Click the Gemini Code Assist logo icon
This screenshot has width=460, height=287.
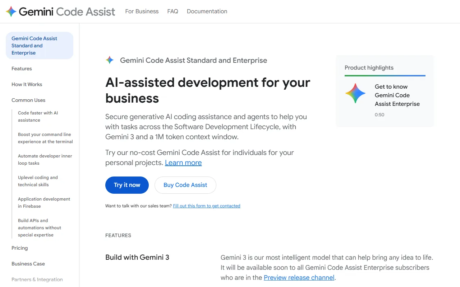click(11, 11)
